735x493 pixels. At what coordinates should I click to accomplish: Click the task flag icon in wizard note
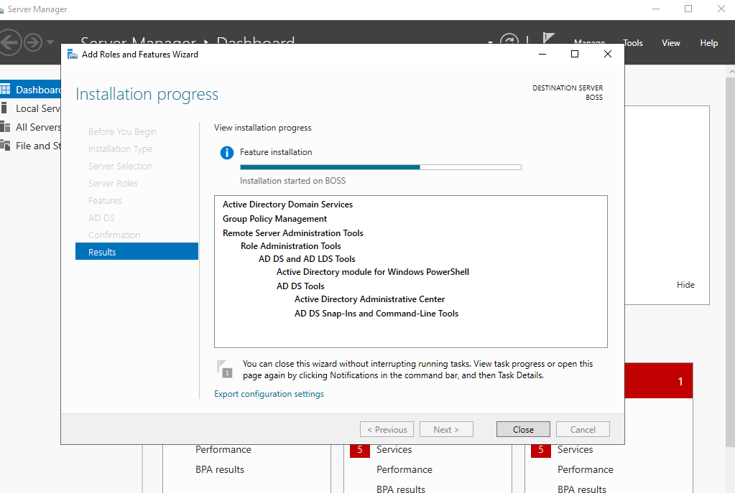pos(225,368)
